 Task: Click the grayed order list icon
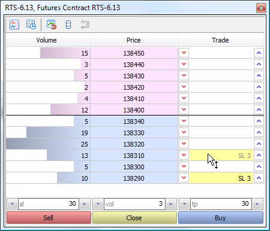click(x=85, y=25)
